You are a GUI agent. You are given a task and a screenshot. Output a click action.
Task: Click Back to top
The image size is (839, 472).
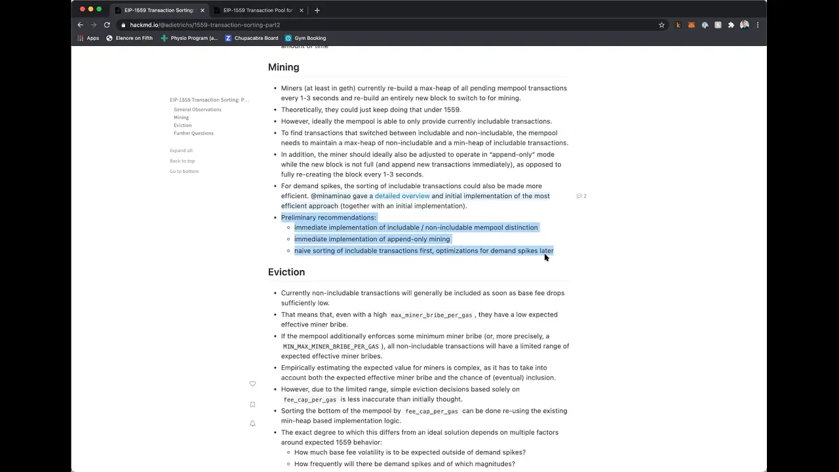tap(182, 161)
